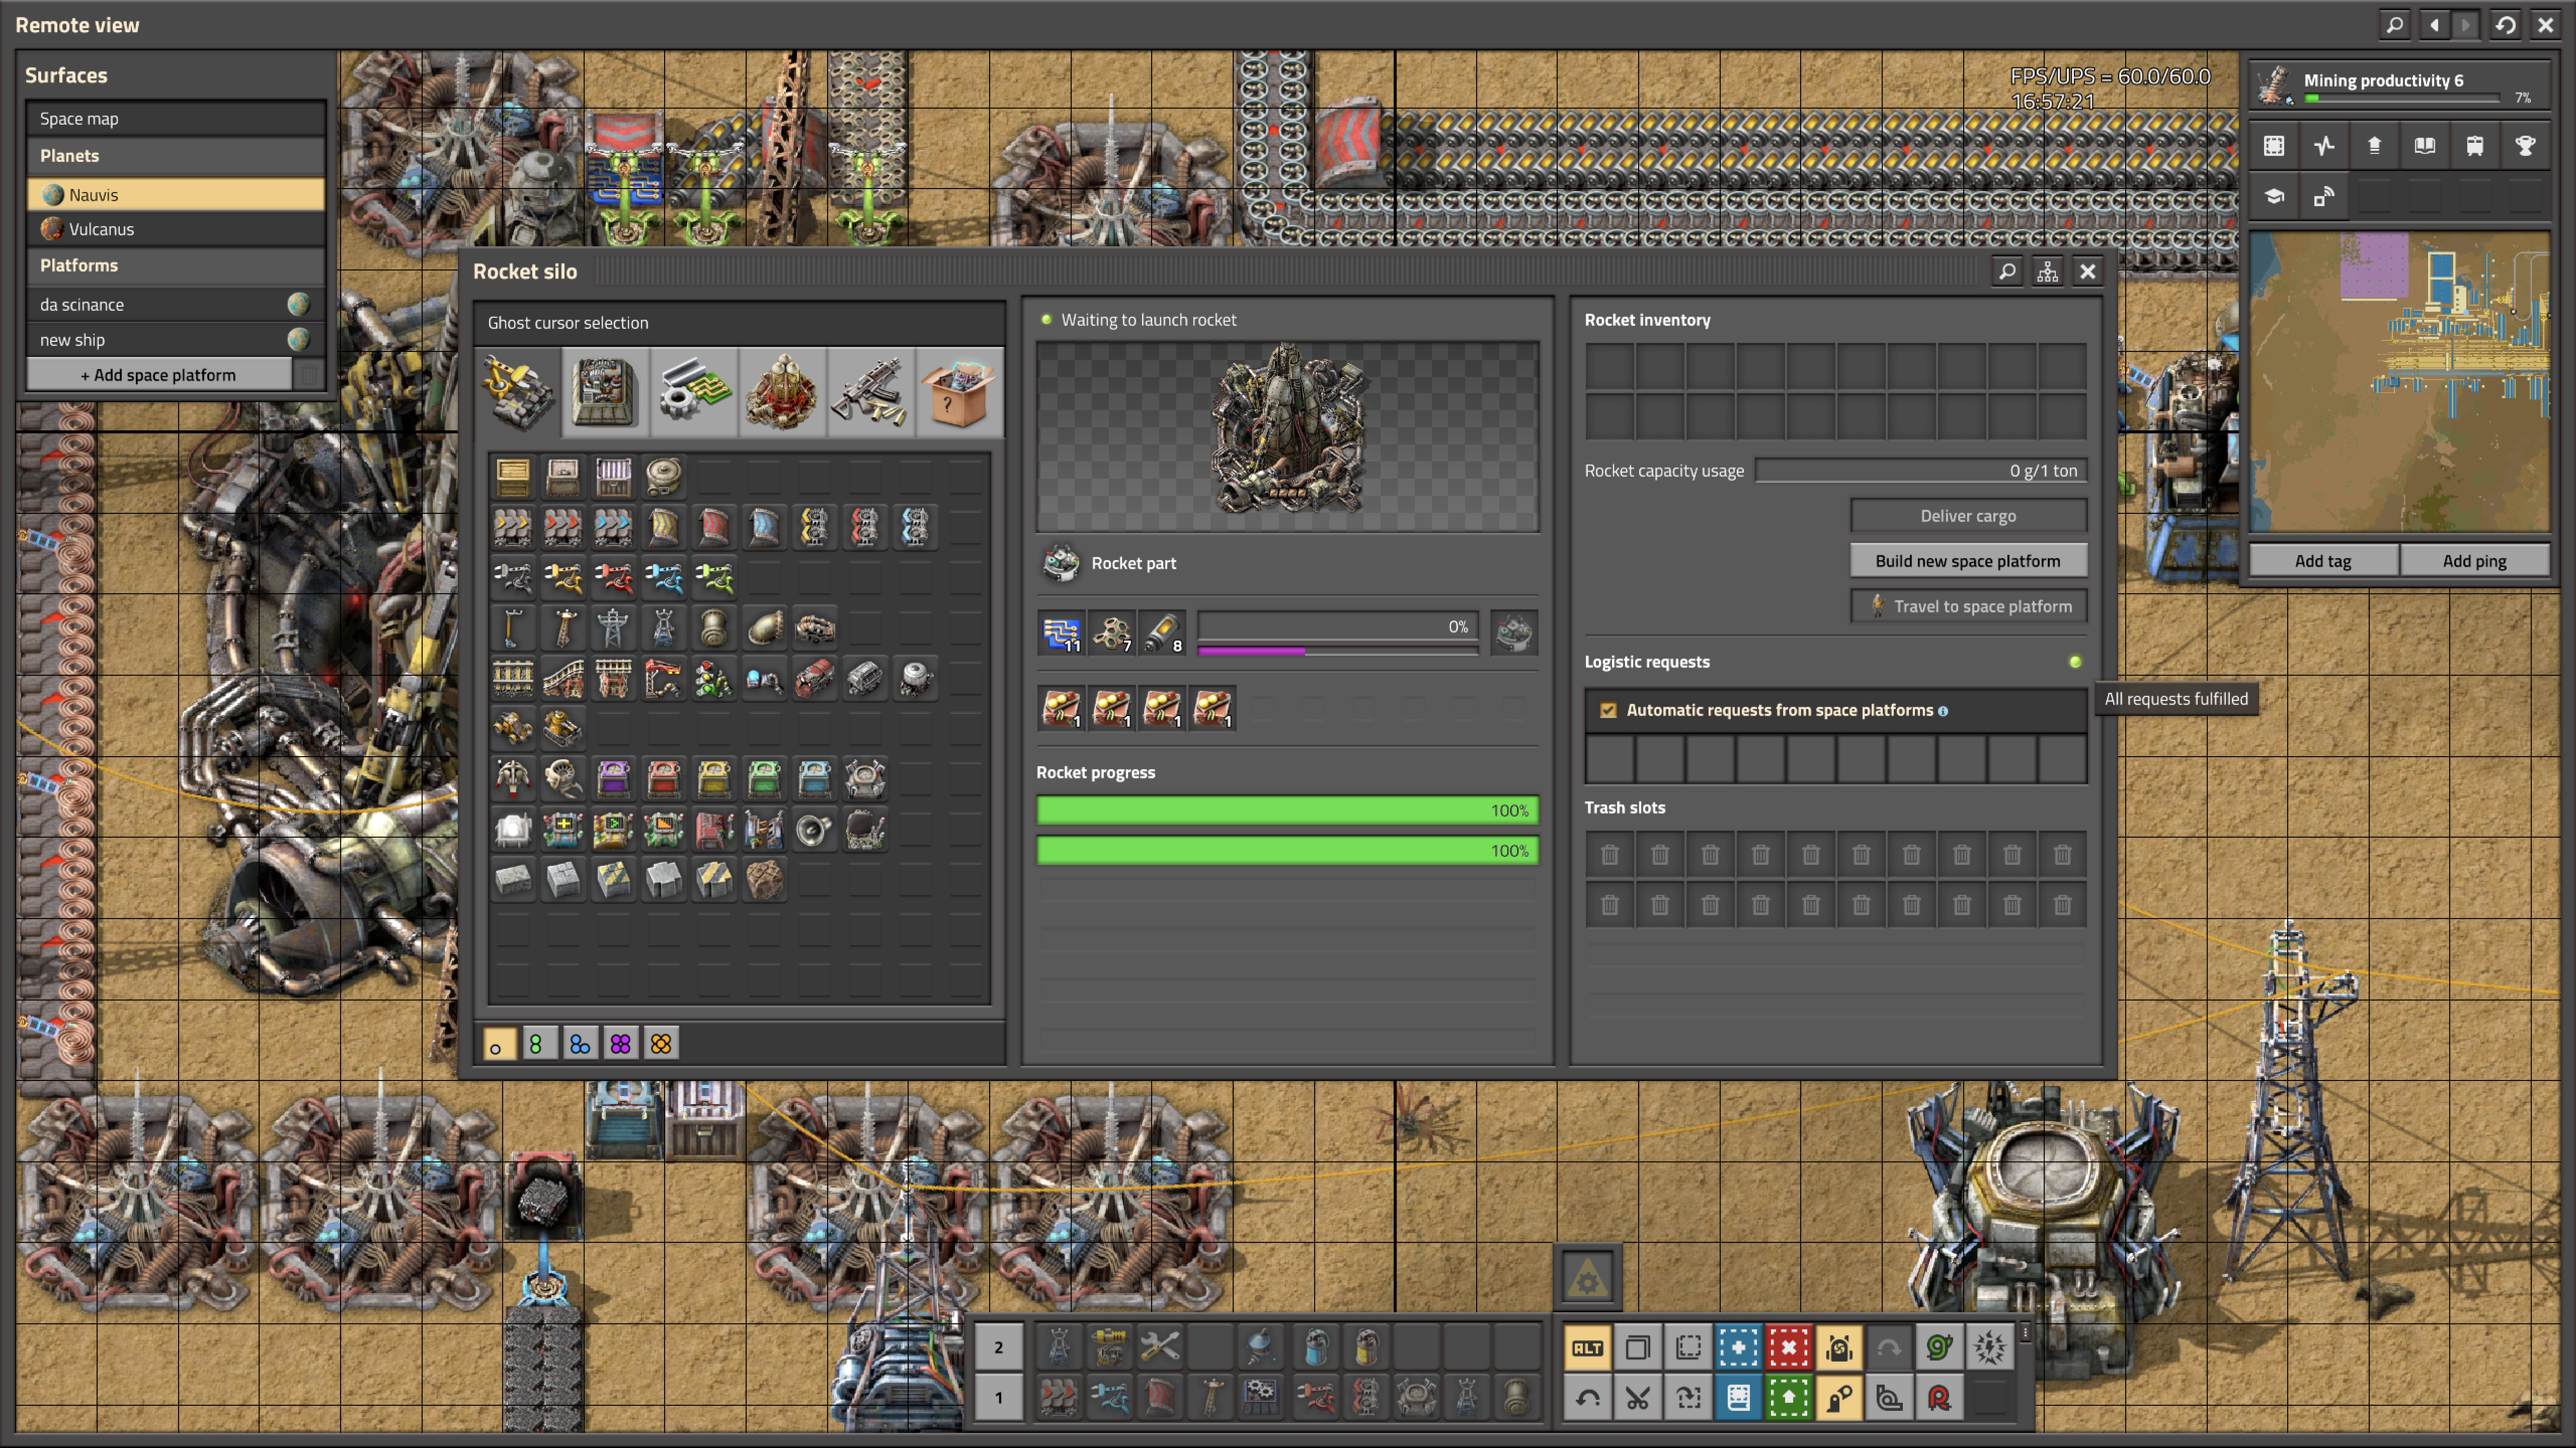Select the wooden chest item
Viewport: 2576px width, 1448px height.
513,477
